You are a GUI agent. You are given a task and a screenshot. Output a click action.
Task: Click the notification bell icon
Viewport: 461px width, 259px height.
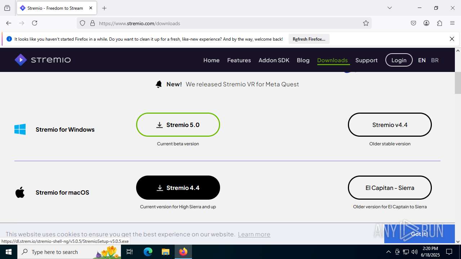(159, 84)
